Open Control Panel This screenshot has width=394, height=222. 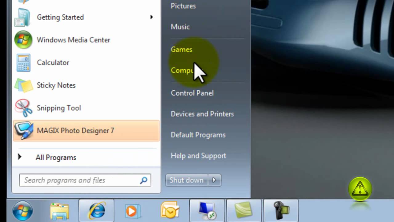click(x=192, y=93)
